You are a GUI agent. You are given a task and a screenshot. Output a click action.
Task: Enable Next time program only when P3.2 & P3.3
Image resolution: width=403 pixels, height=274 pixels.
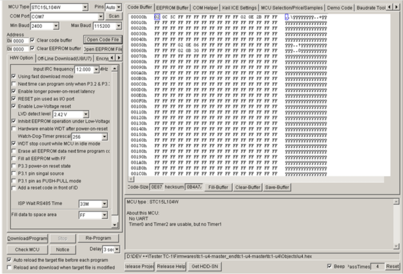point(14,84)
